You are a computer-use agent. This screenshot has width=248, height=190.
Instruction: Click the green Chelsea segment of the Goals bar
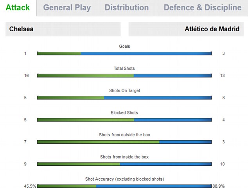click(x=59, y=53)
